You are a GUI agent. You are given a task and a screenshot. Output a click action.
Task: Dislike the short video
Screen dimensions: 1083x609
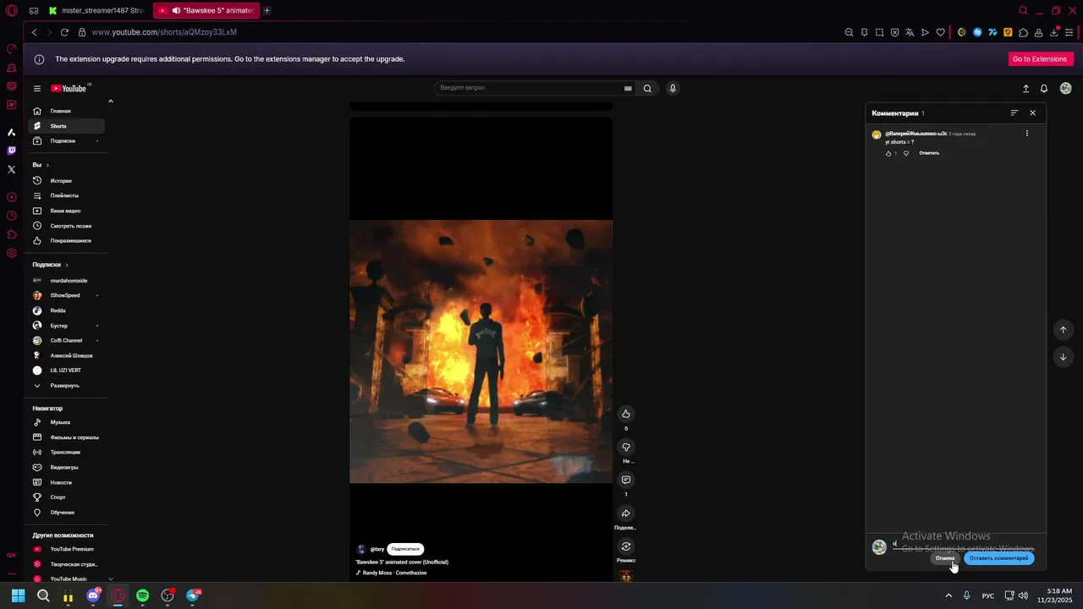[x=626, y=447]
